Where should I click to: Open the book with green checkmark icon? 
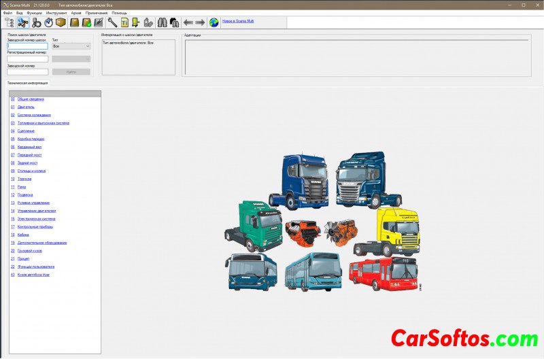coord(87,22)
